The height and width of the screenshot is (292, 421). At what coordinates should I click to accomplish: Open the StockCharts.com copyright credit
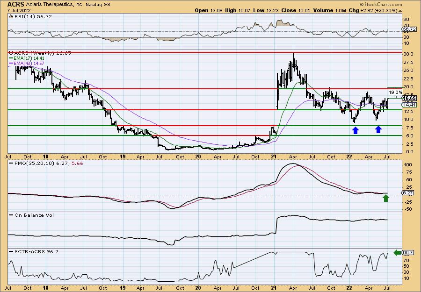point(381,4)
